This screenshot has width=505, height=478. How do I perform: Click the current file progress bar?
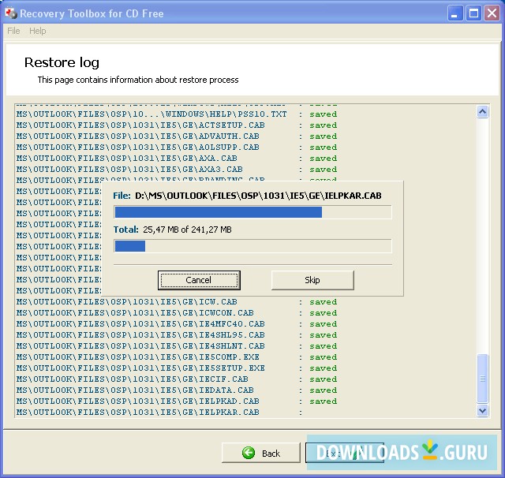(x=252, y=212)
